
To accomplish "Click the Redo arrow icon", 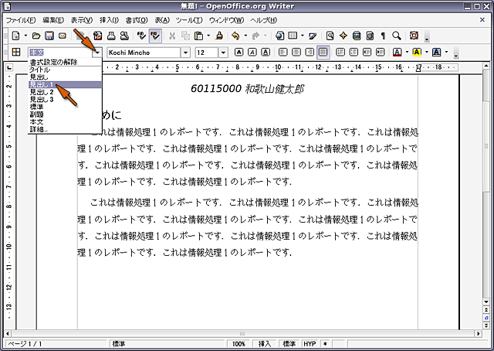I will click(x=255, y=36).
